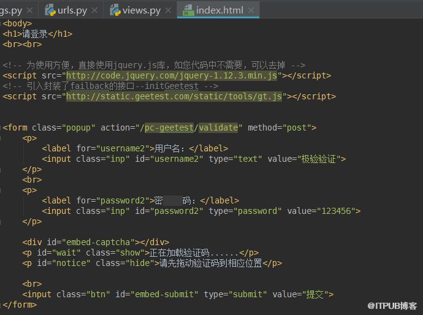Collapse the form tag fold marker
Screen dimensions: 423x315
[x=1, y=127]
